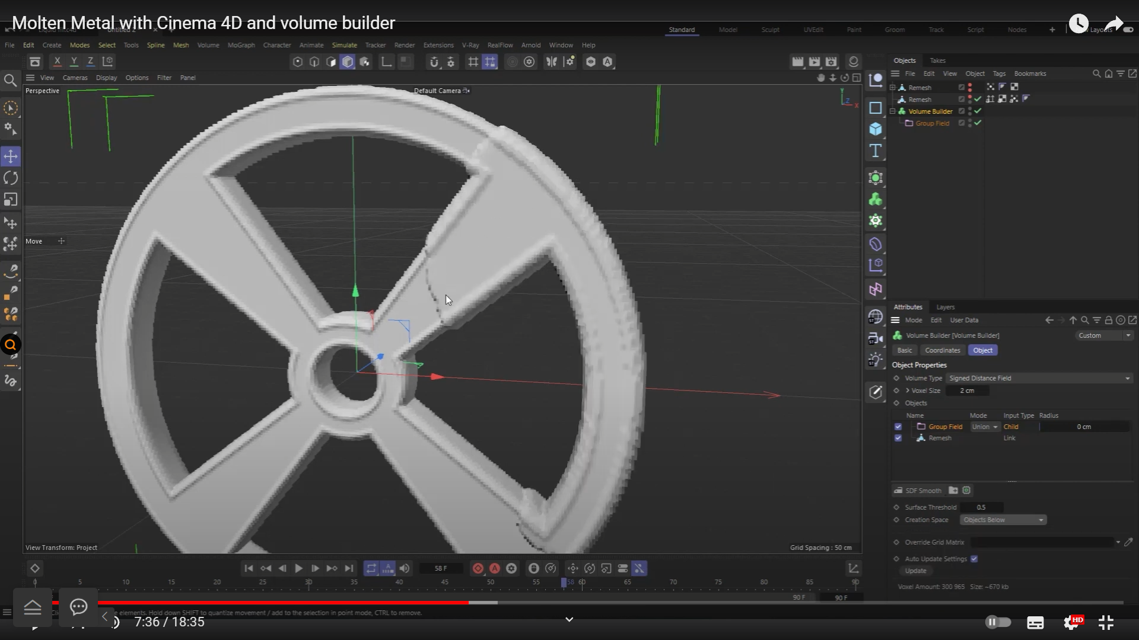Open the Volume menu
Image resolution: width=1139 pixels, height=640 pixels.
pos(208,45)
